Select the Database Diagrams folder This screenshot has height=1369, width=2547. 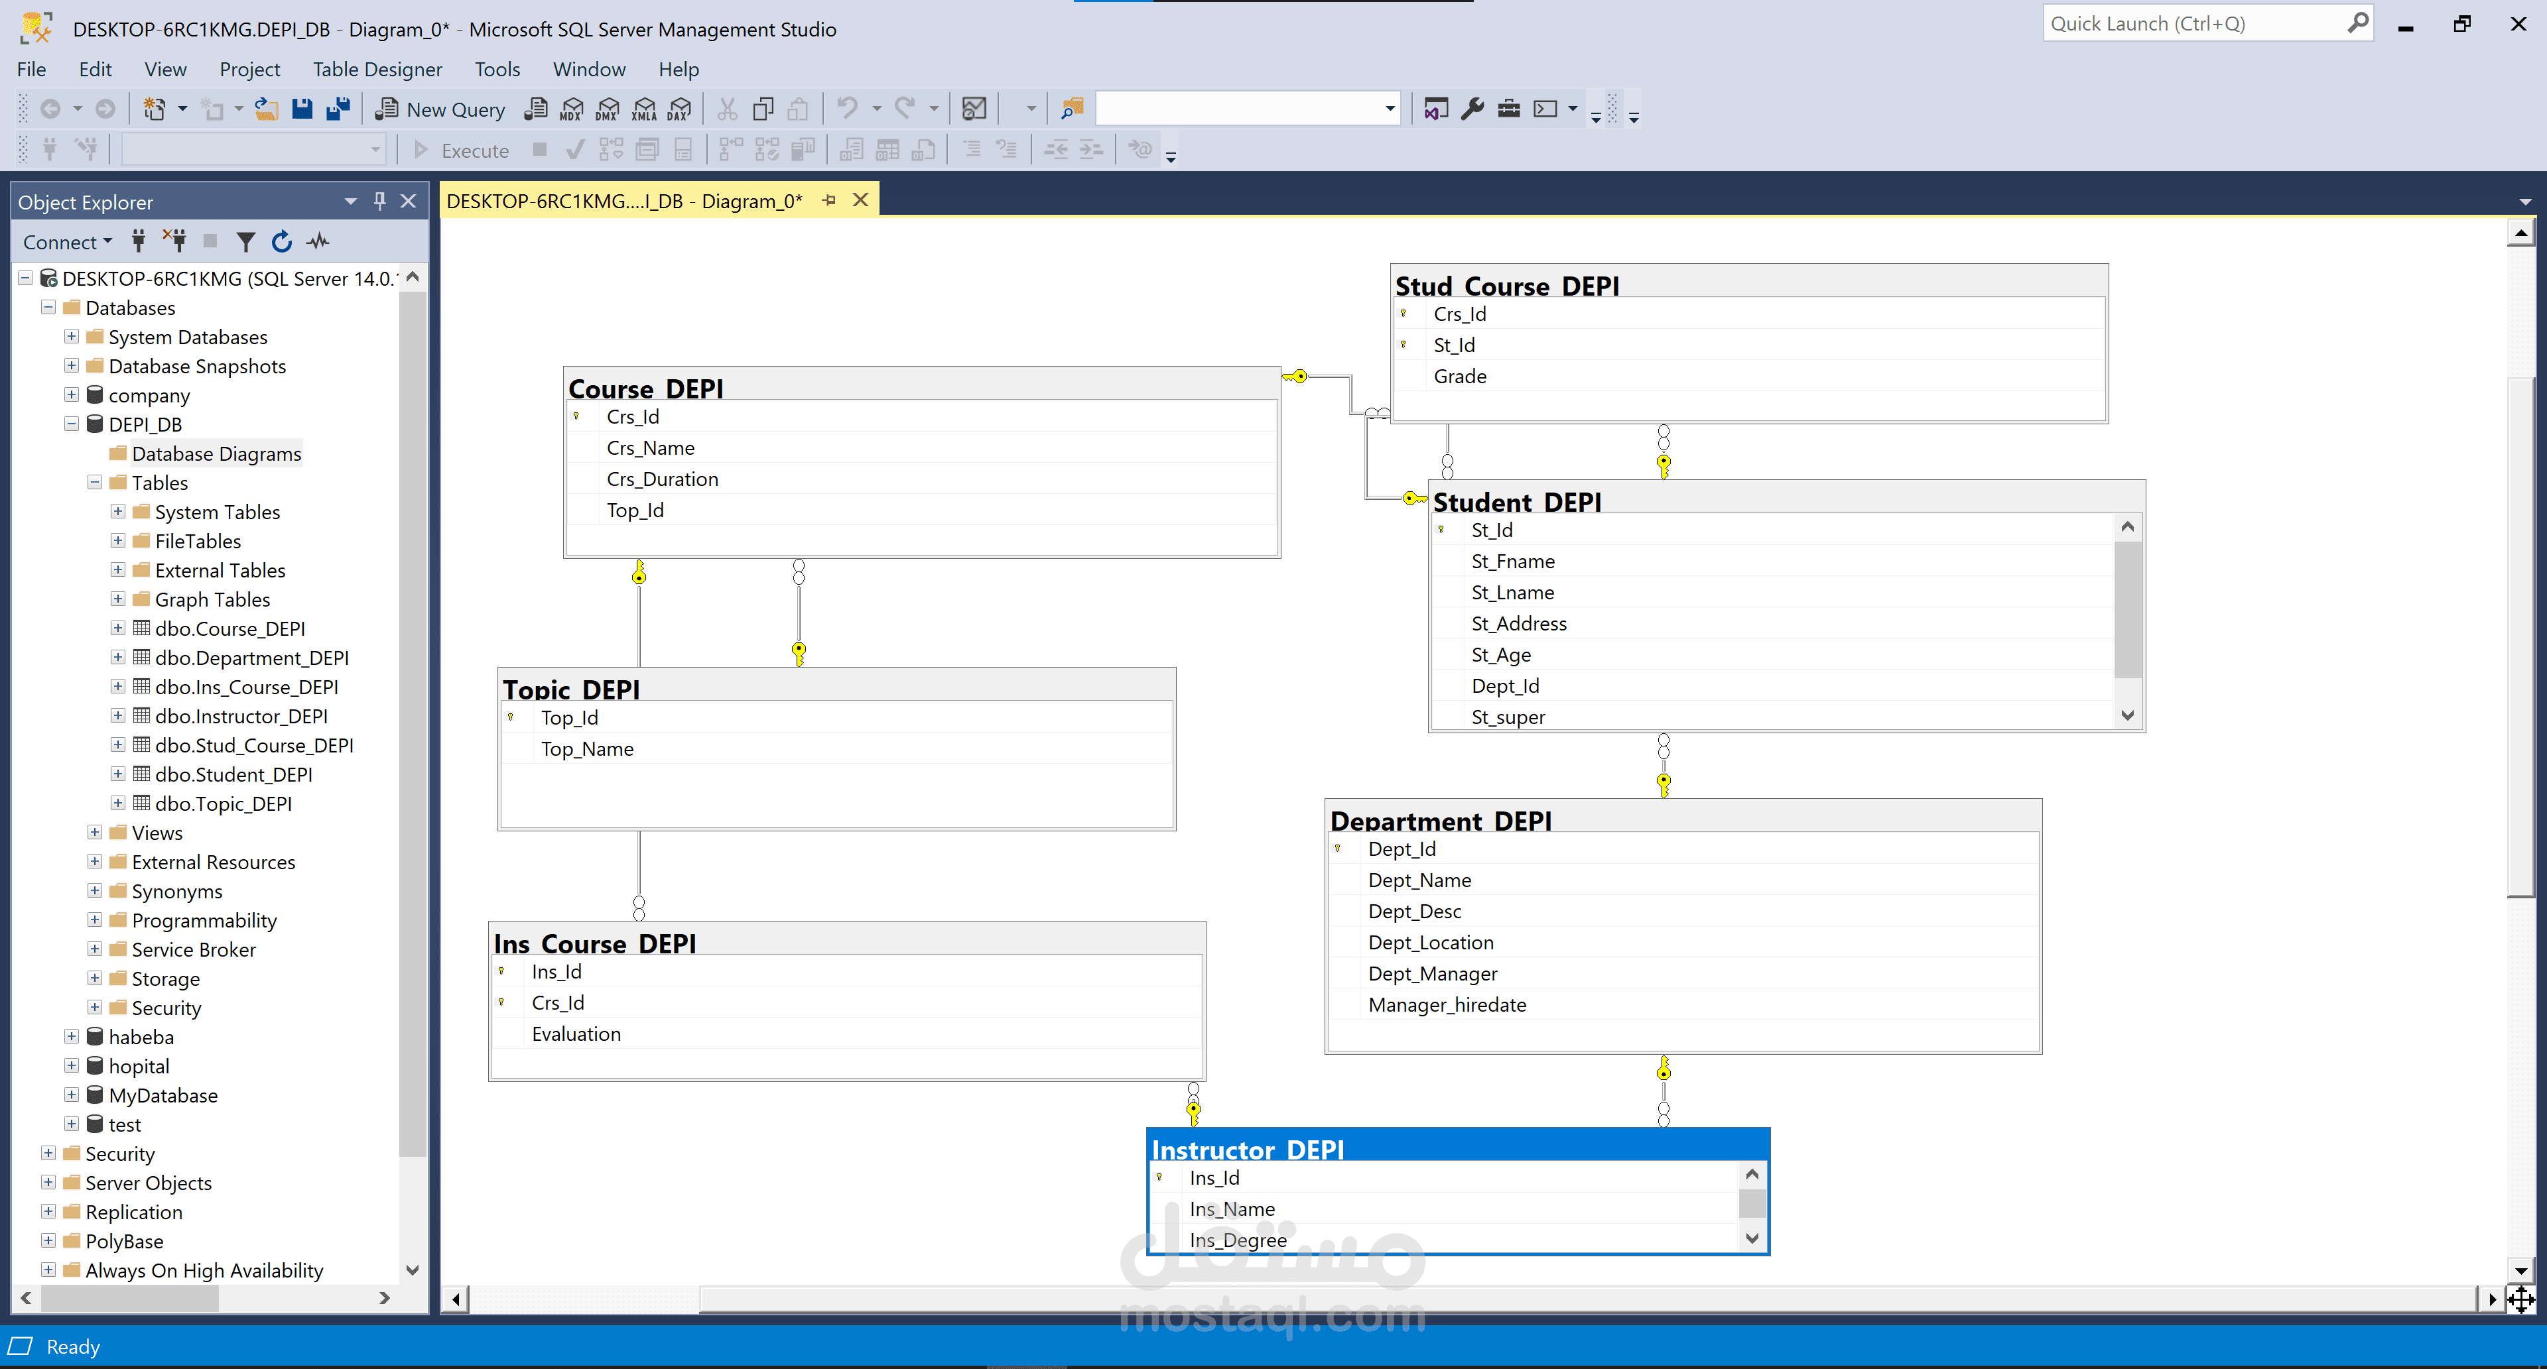coord(216,453)
